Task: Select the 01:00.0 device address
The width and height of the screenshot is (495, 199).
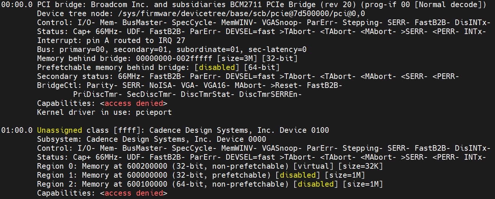Action: 17,130
